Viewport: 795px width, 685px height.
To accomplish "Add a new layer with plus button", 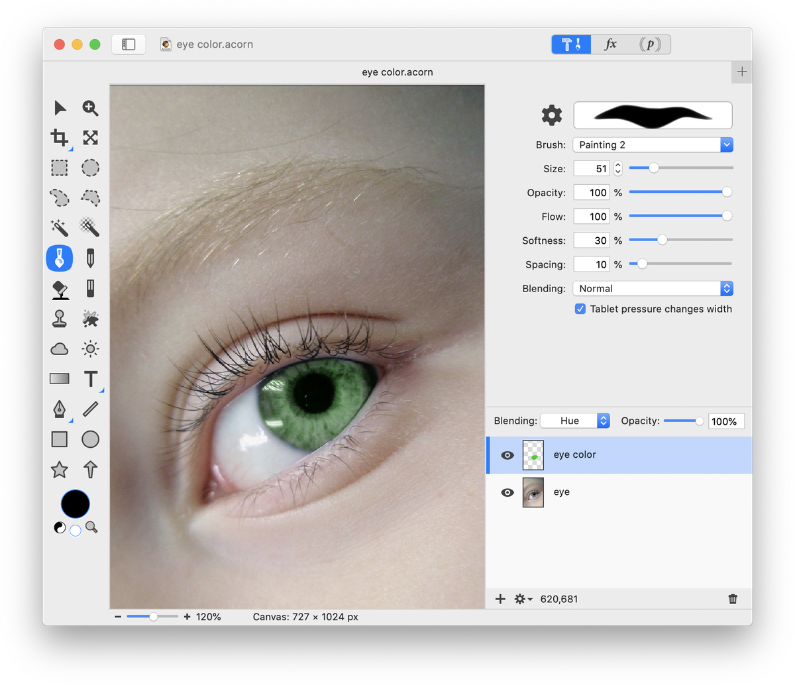I will click(500, 599).
